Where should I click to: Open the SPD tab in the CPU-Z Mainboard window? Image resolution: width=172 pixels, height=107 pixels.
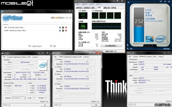pos(155,57)
